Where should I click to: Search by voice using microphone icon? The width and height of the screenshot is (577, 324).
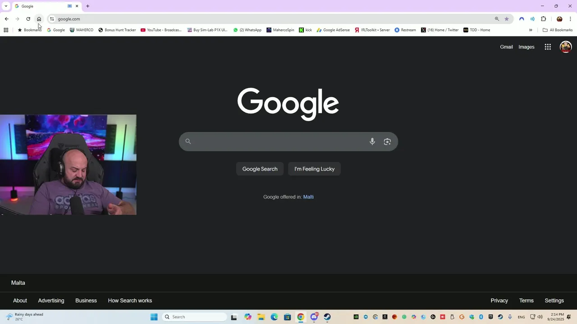[x=372, y=141]
